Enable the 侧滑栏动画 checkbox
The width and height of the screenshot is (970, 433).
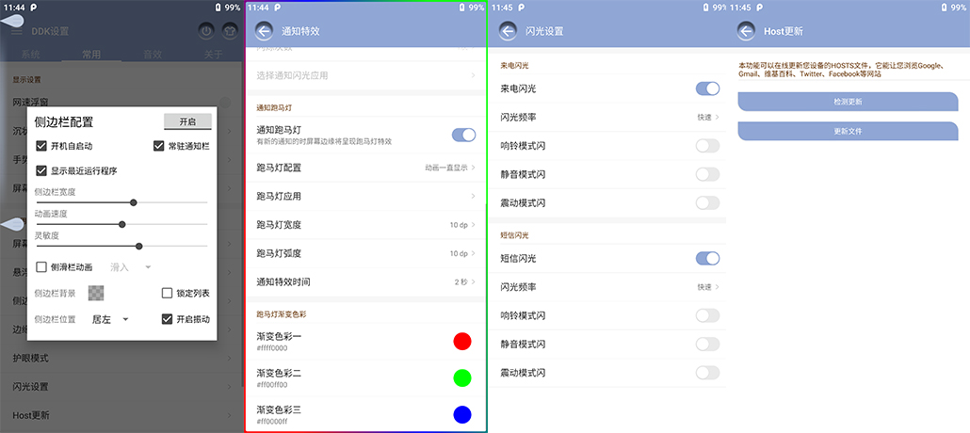41,267
